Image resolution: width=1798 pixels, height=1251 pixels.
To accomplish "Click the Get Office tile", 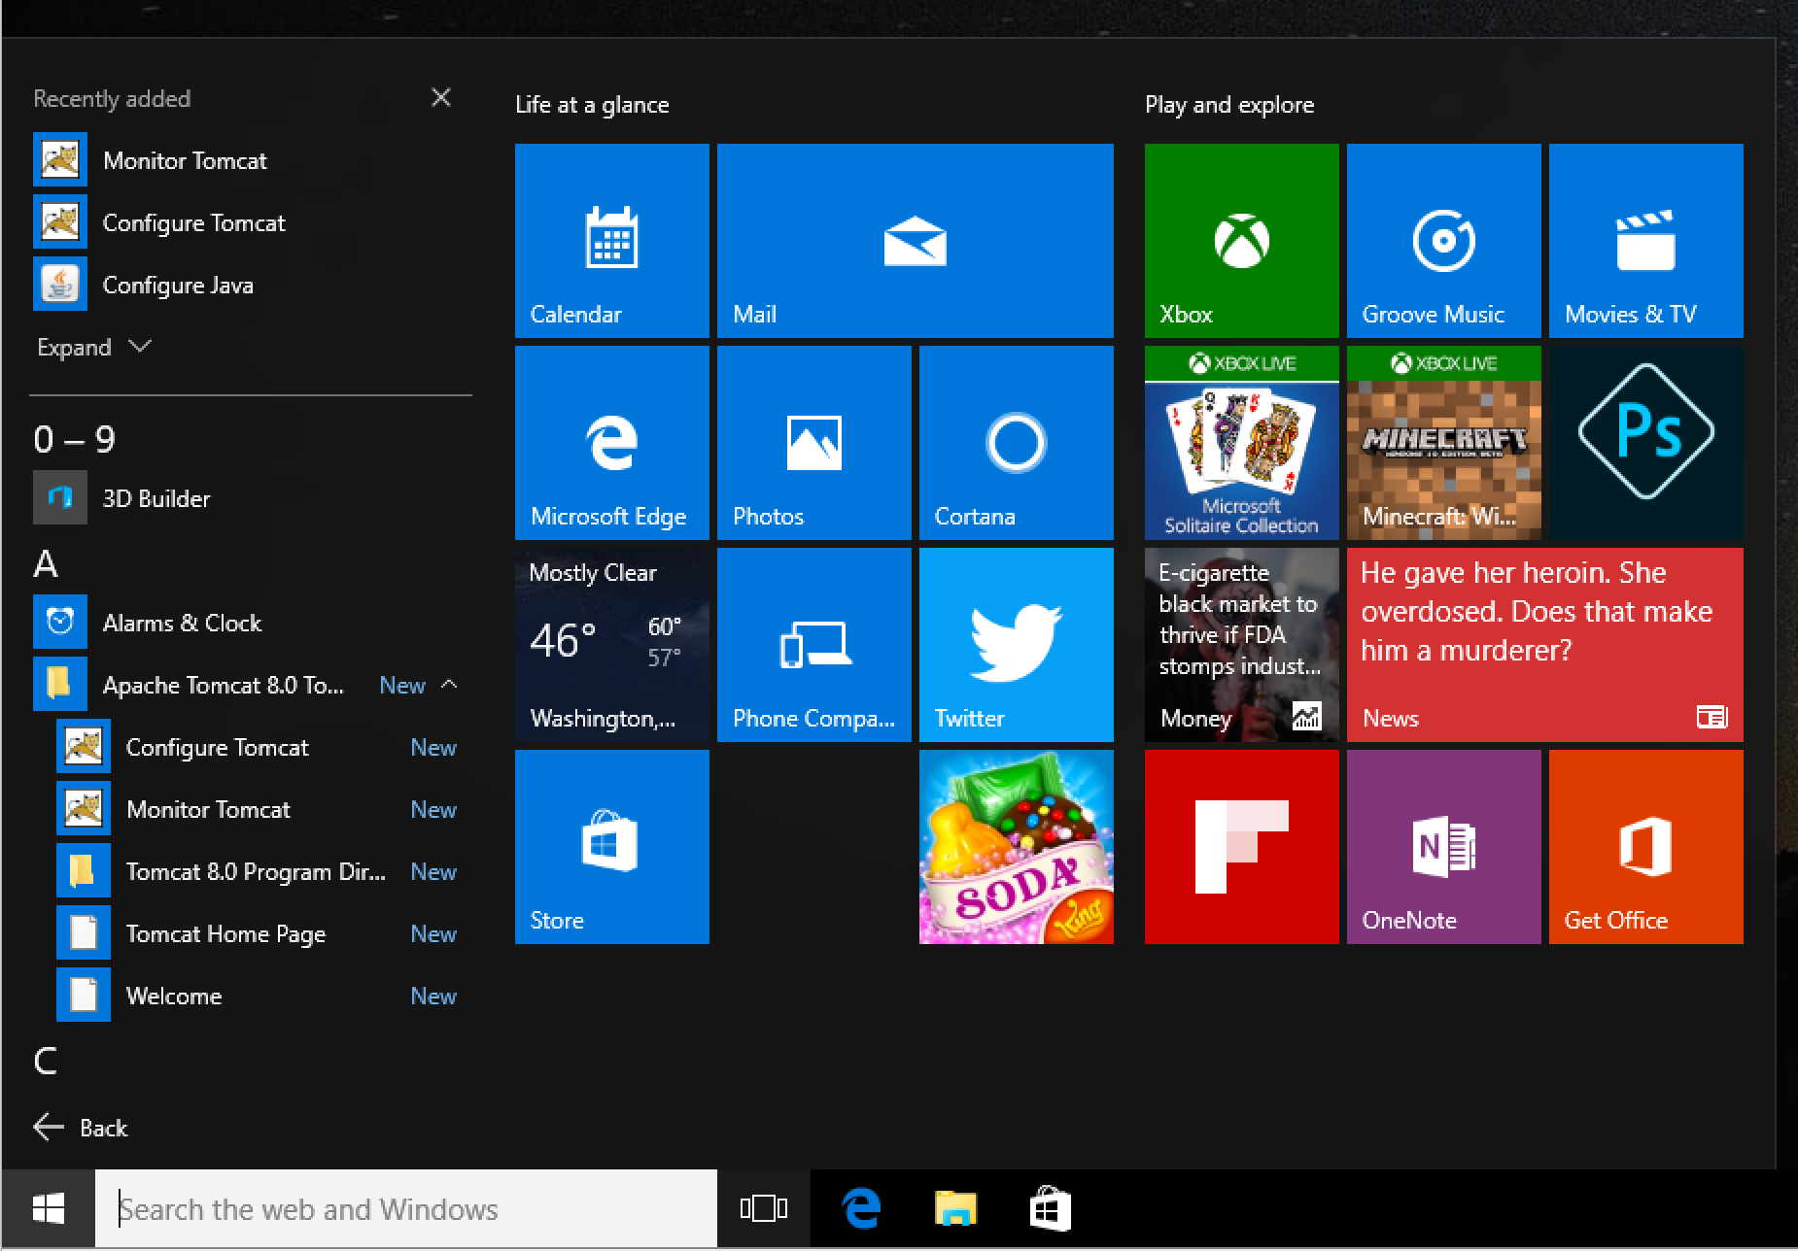I will click(1646, 847).
